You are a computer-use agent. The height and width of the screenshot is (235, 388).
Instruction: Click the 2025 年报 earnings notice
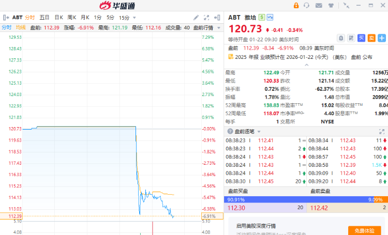point(304,57)
